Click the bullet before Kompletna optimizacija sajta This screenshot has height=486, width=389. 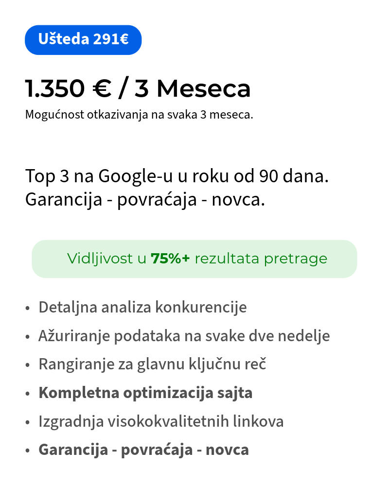pos(28,393)
